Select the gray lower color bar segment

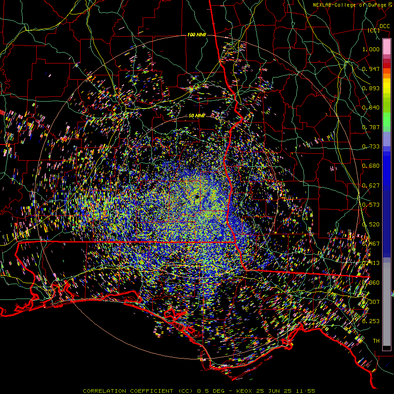click(387, 304)
